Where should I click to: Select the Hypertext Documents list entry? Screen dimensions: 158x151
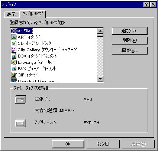(x=35, y=81)
